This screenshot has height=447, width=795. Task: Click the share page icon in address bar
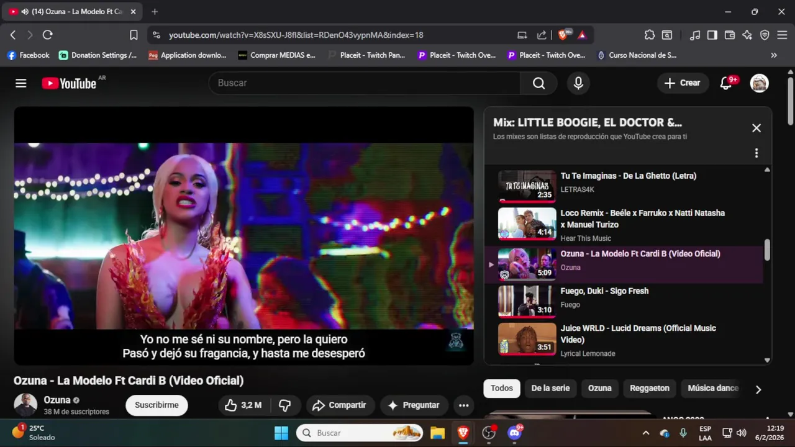point(542,35)
